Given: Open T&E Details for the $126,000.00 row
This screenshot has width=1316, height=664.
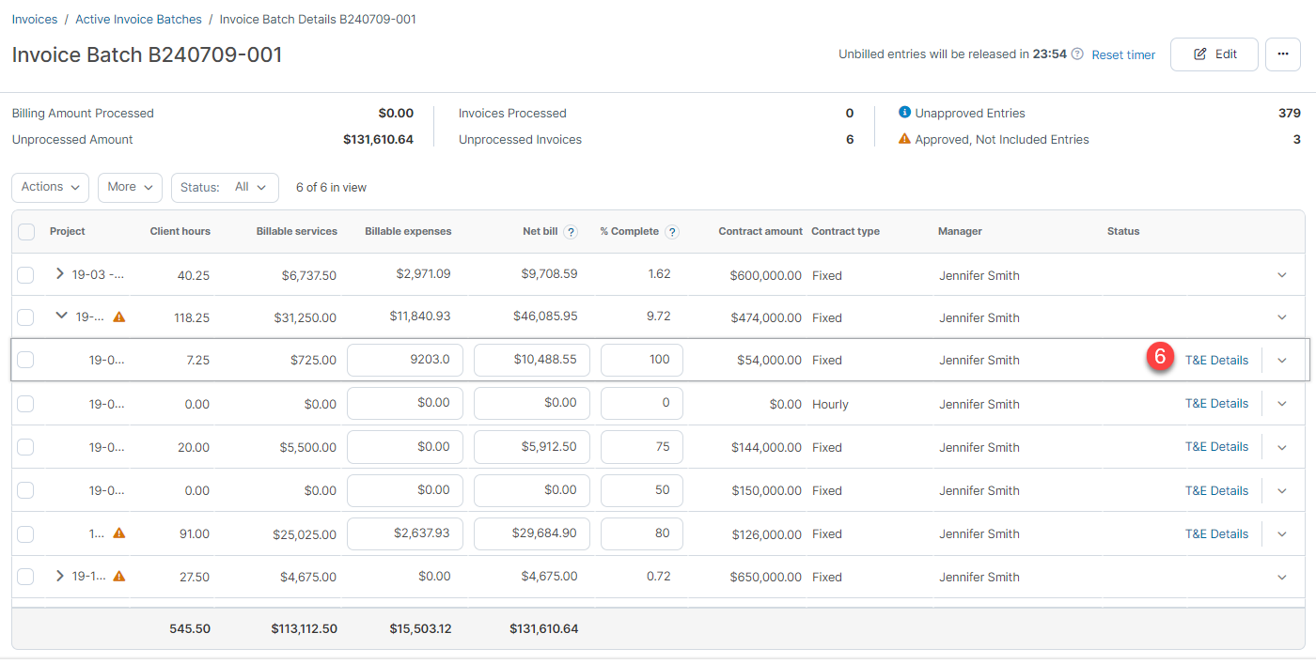Looking at the screenshot, I should click(x=1216, y=533).
